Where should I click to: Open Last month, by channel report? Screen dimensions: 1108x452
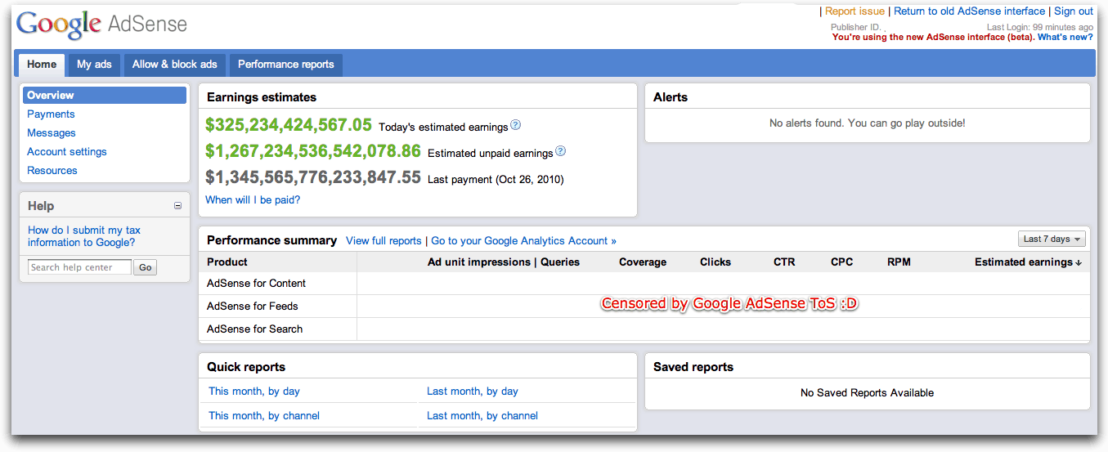482,416
